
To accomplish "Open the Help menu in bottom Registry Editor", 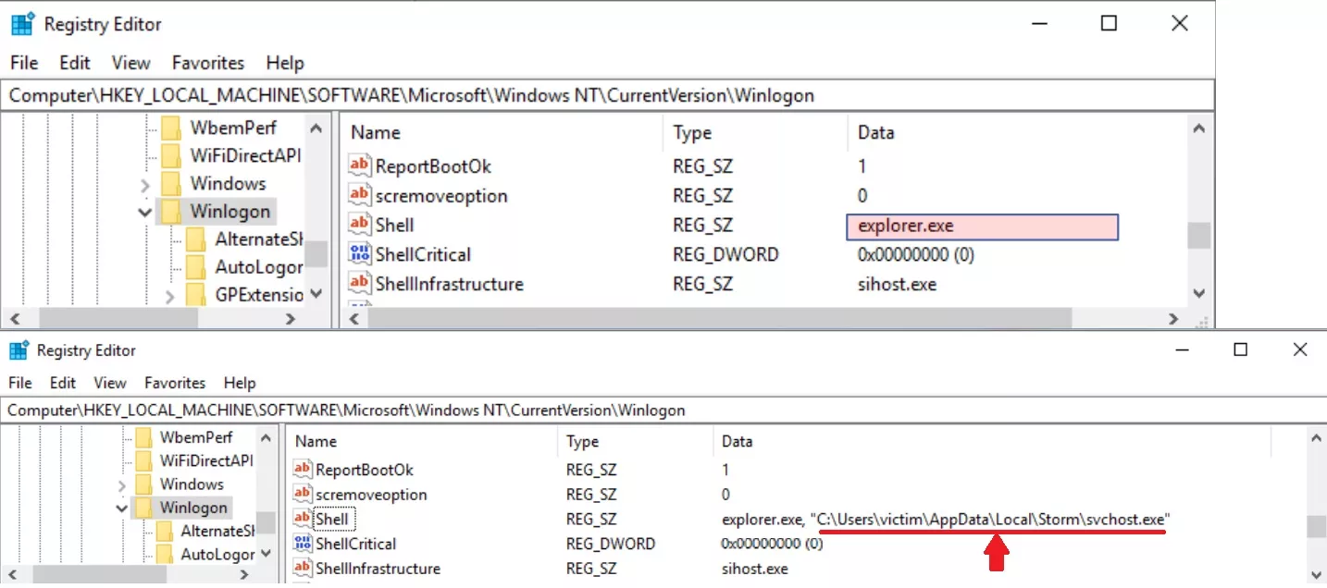I will [x=240, y=383].
